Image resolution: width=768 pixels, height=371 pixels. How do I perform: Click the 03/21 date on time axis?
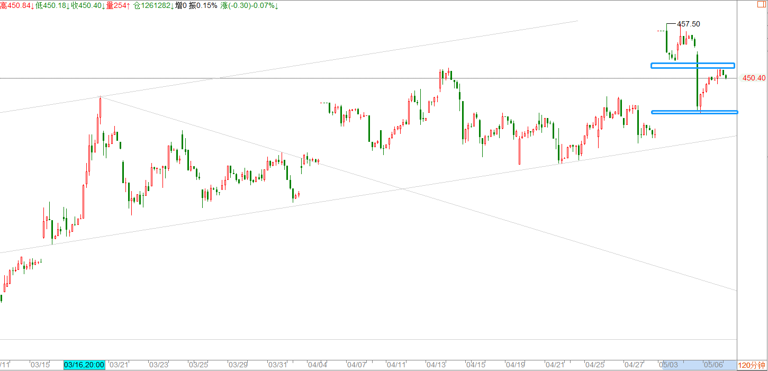(120, 365)
